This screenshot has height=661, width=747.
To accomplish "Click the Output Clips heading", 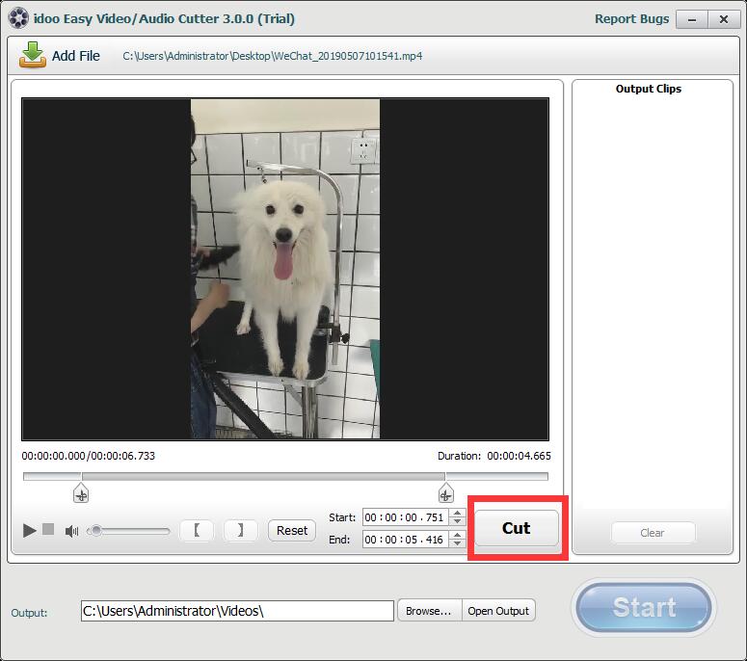I will tap(649, 89).
